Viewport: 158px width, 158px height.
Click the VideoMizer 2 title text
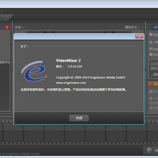68,61
